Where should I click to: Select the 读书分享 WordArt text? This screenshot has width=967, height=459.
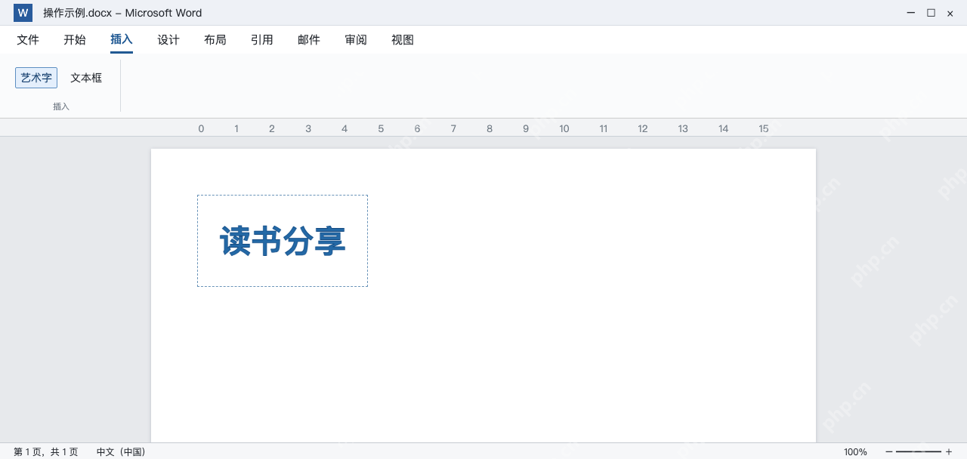pos(283,241)
